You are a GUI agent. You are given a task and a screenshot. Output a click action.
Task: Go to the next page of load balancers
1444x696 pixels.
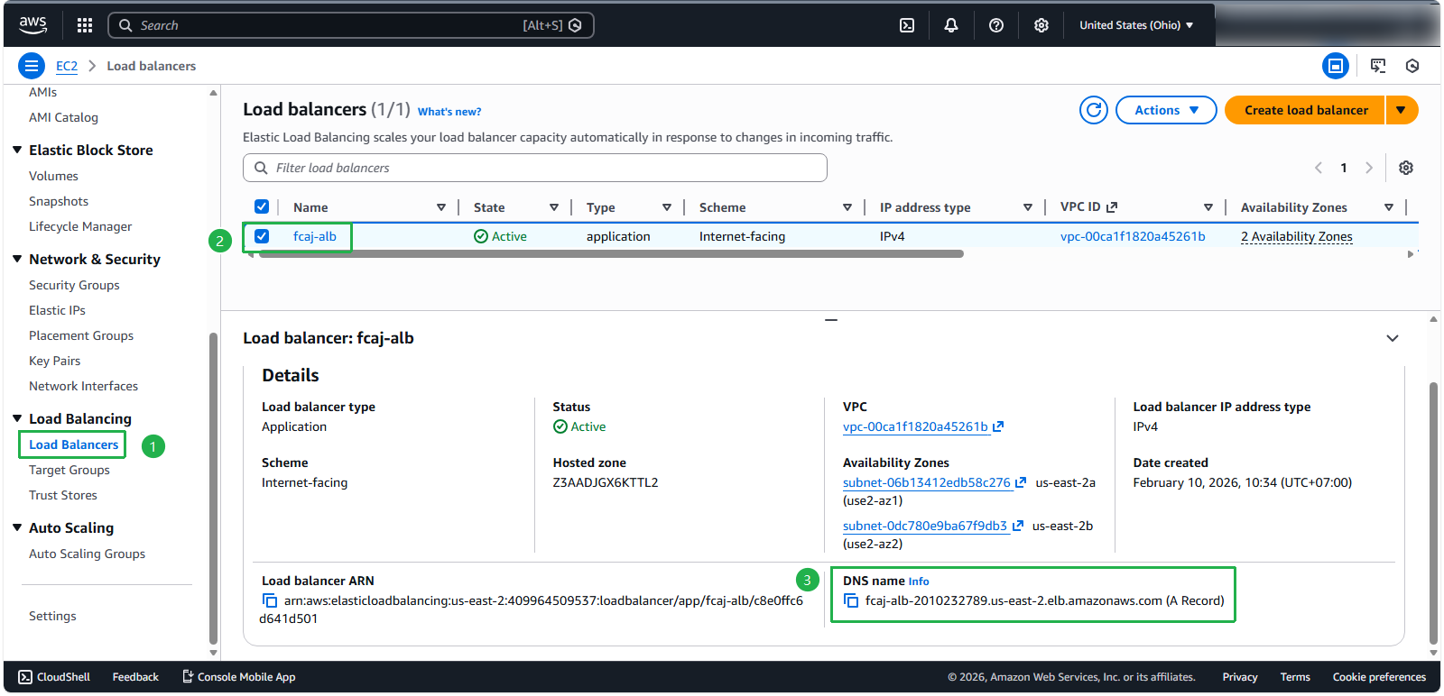click(1369, 168)
